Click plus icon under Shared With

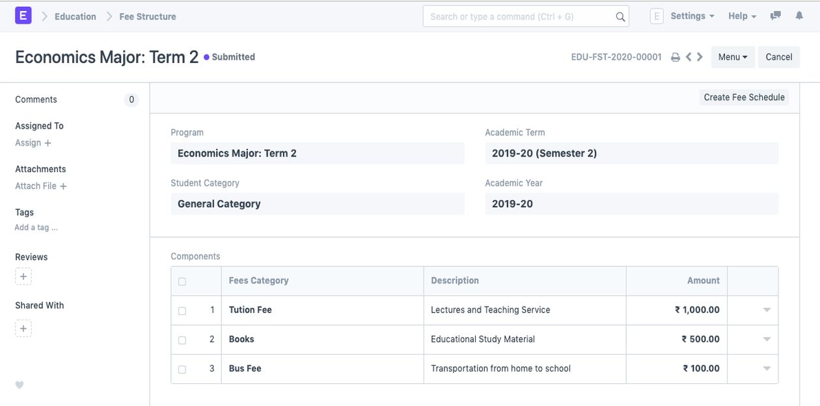pos(23,329)
